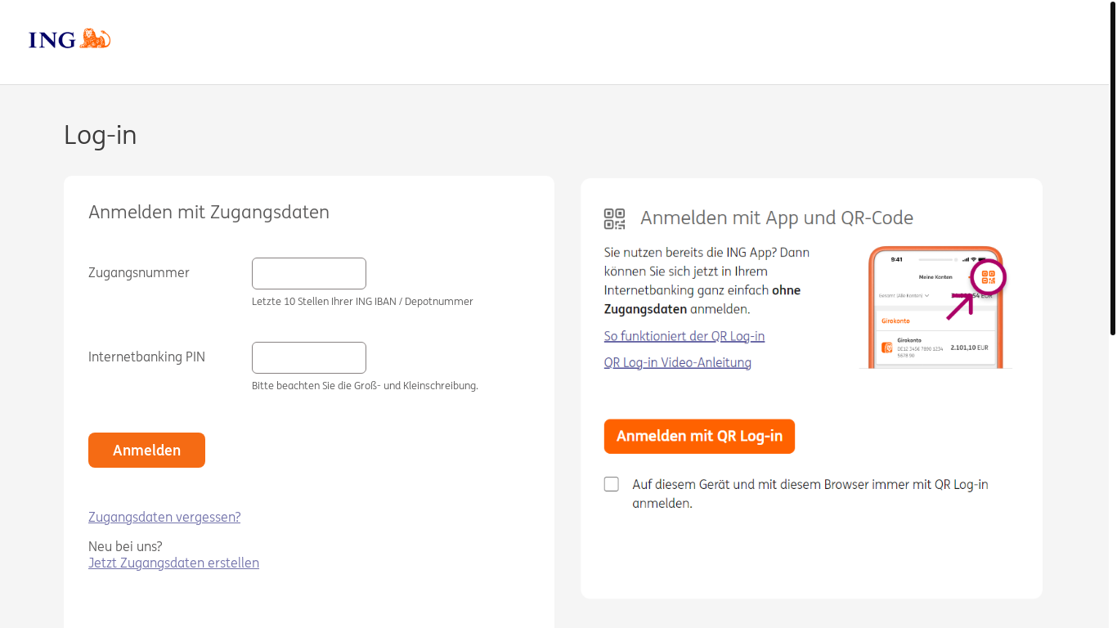Focus the Internetbanking PIN field

click(309, 357)
